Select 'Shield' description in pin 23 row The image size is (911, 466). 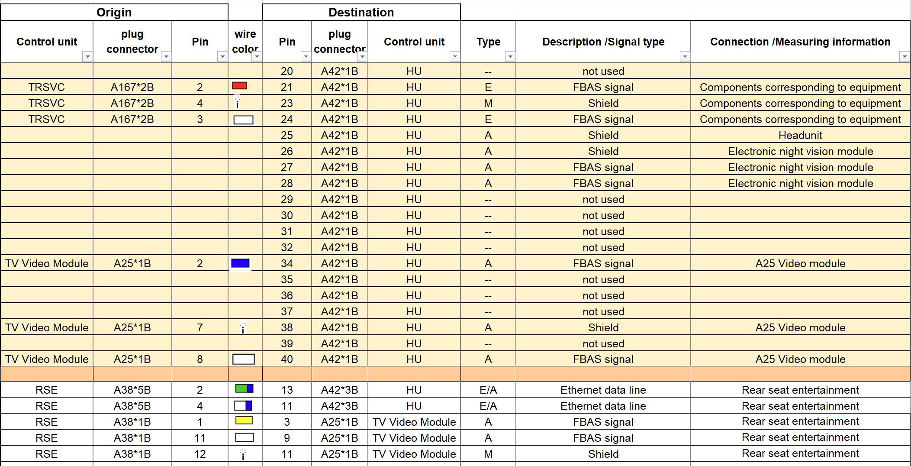click(603, 103)
